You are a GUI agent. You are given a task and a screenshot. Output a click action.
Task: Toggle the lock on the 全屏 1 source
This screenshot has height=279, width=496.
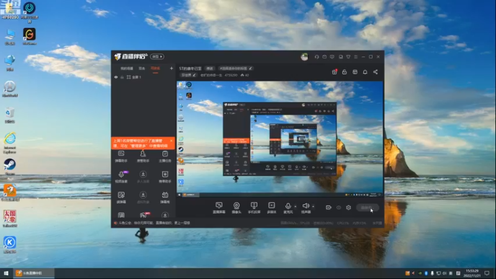[x=122, y=77]
